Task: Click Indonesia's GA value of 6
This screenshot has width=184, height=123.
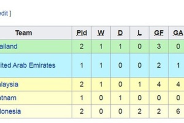Action: [x=178, y=111]
